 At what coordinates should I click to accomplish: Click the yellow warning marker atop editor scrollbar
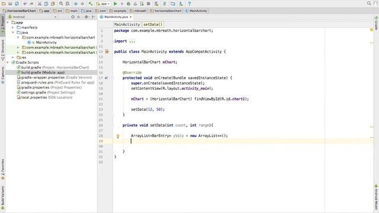(371, 30)
